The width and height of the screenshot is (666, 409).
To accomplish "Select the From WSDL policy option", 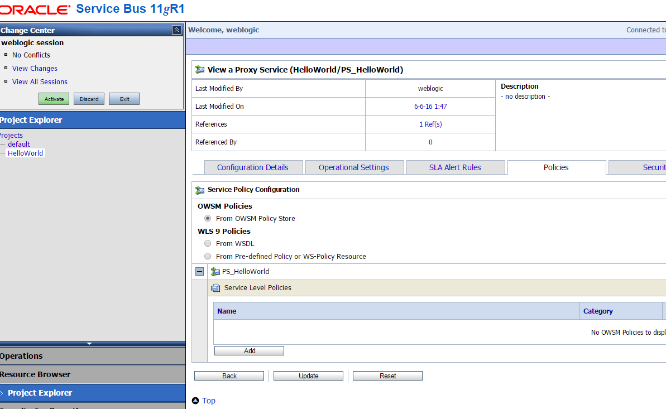I will (x=208, y=244).
